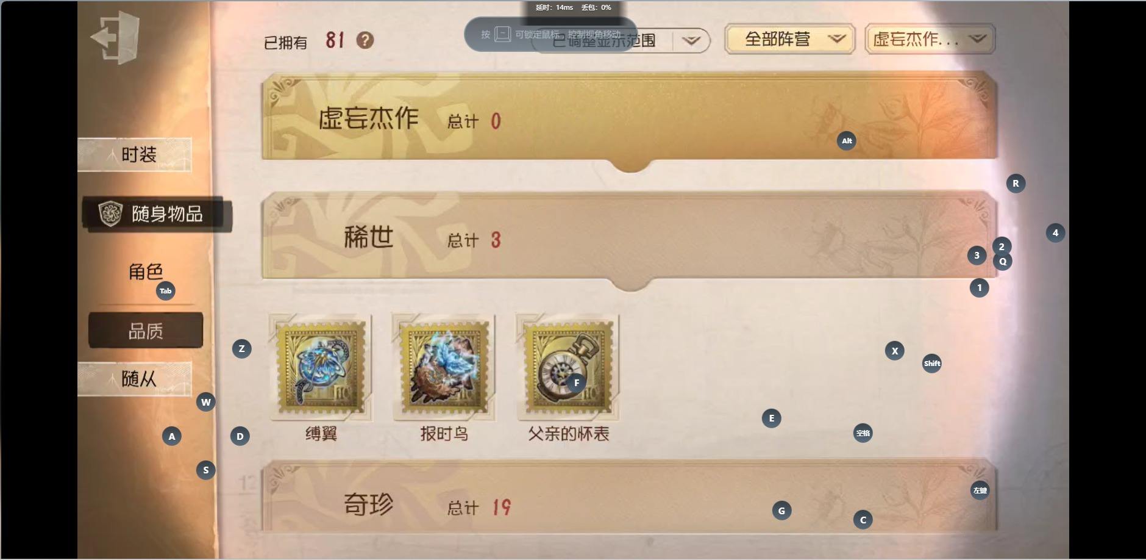Expand the display range dropdown arrow

691,41
